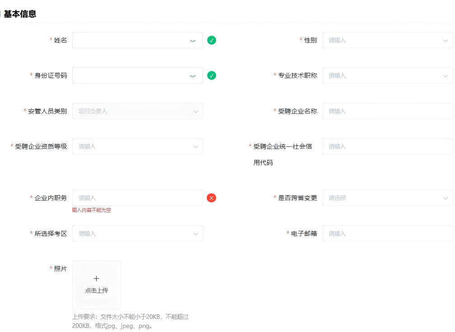
Task: Click the plus icon in photo upload box
Action: coord(96,279)
